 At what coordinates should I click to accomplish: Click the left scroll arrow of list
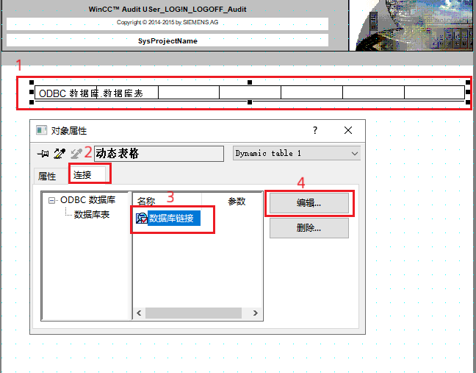pos(140,313)
